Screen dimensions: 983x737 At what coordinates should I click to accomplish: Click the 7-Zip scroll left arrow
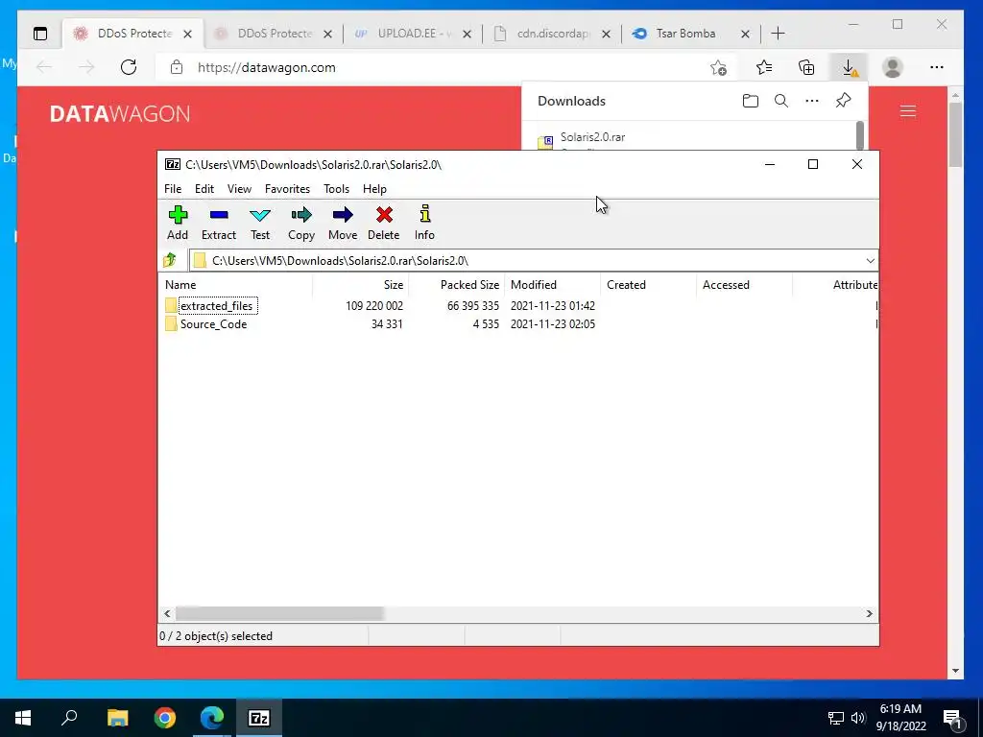coord(167,613)
